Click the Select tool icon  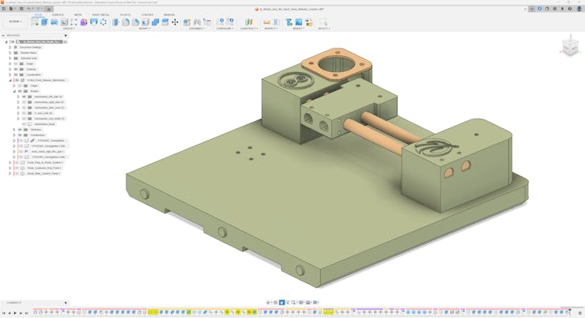tap(323, 22)
